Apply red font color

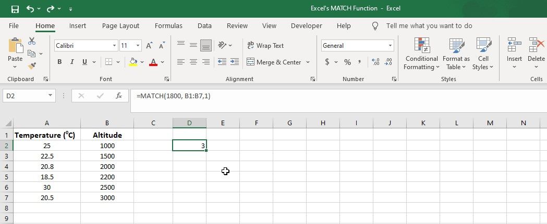tap(153, 62)
